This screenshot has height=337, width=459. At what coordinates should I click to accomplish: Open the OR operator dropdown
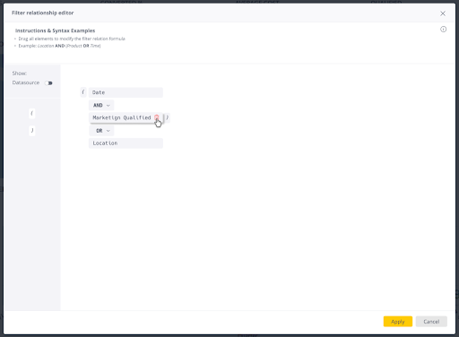coord(101,131)
